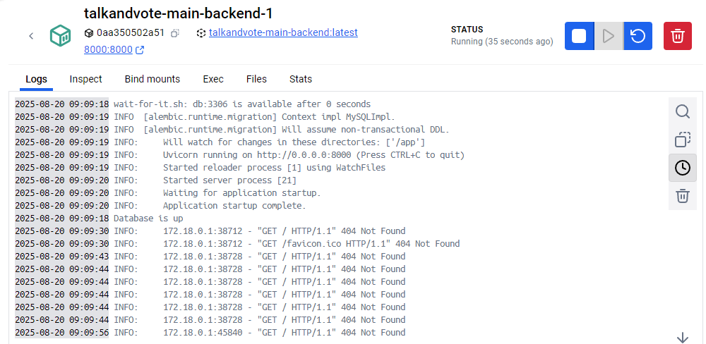View the Stats tab
The height and width of the screenshot is (344, 706).
[x=300, y=79]
